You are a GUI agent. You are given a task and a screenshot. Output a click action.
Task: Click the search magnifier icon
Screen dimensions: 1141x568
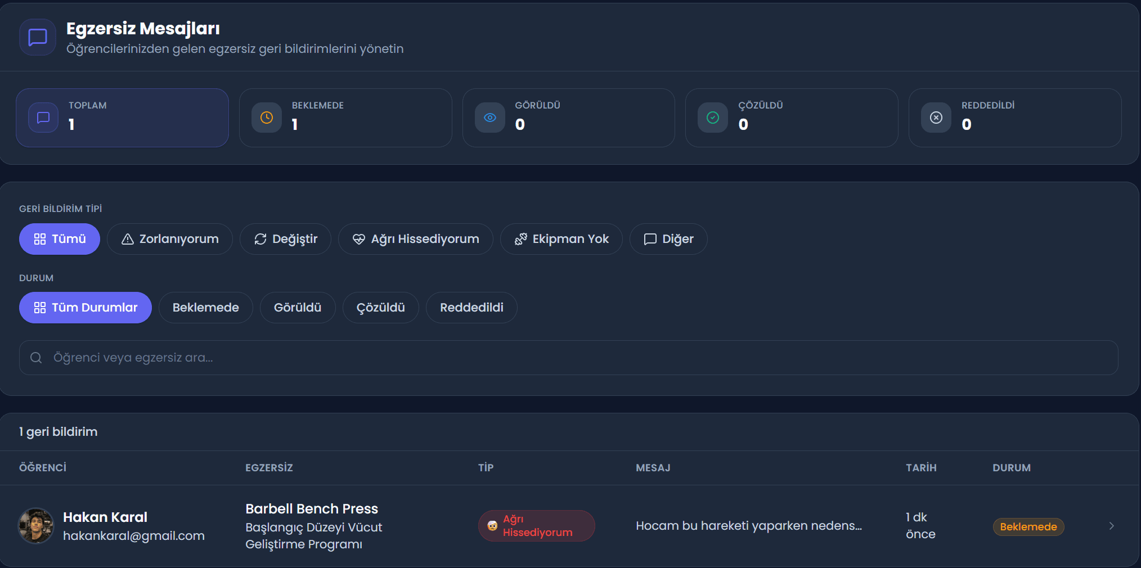tap(36, 358)
